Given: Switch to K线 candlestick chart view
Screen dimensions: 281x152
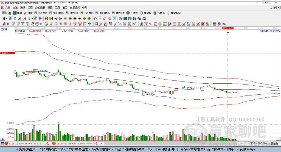Looking at the screenshot, I should click(x=29, y=13).
